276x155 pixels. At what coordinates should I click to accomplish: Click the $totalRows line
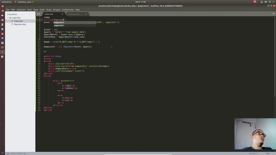pyautogui.click(x=64, y=37)
